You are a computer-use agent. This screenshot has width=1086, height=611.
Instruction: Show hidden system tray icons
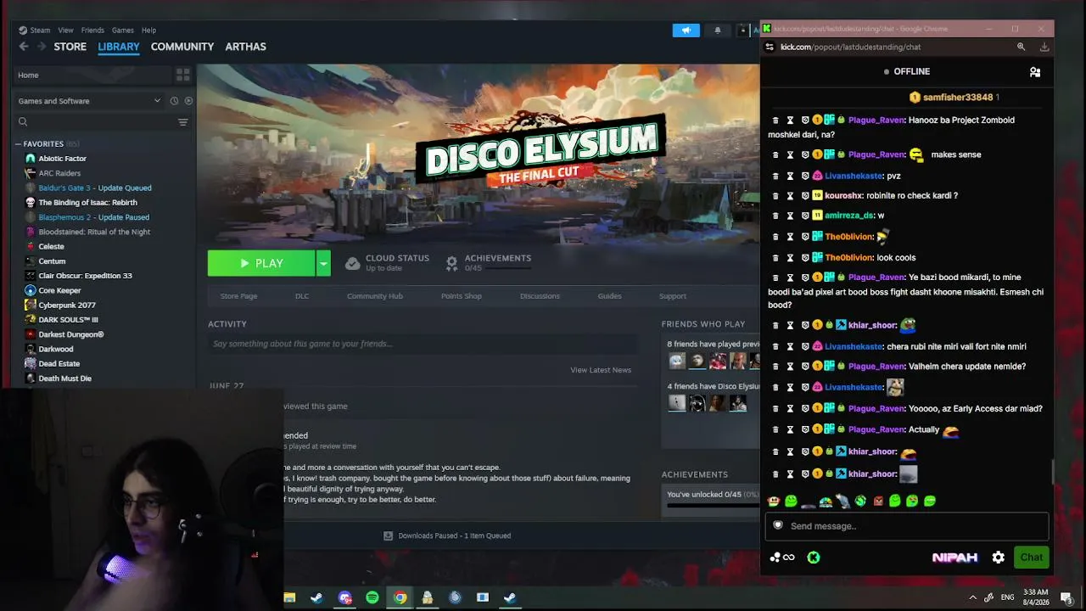point(972,597)
